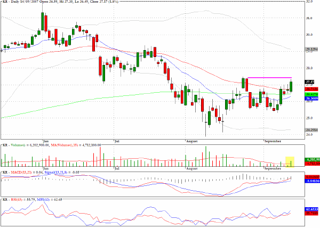
Task: Select the 28.0 price axis label
Action: coord(309,68)
